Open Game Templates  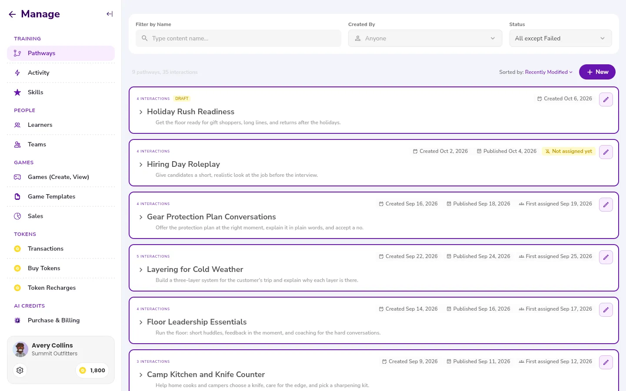(x=61, y=196)
